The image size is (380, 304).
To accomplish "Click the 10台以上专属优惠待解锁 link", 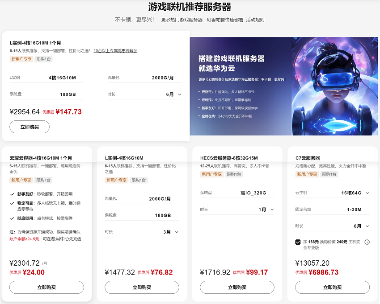I will pos(115,51).
